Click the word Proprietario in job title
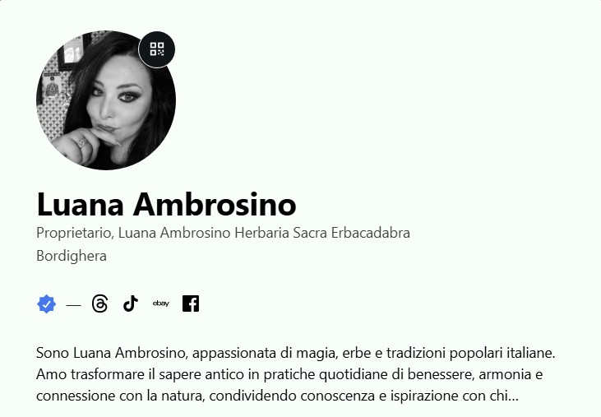Screen dimensions: 601x417 [75, 233]
